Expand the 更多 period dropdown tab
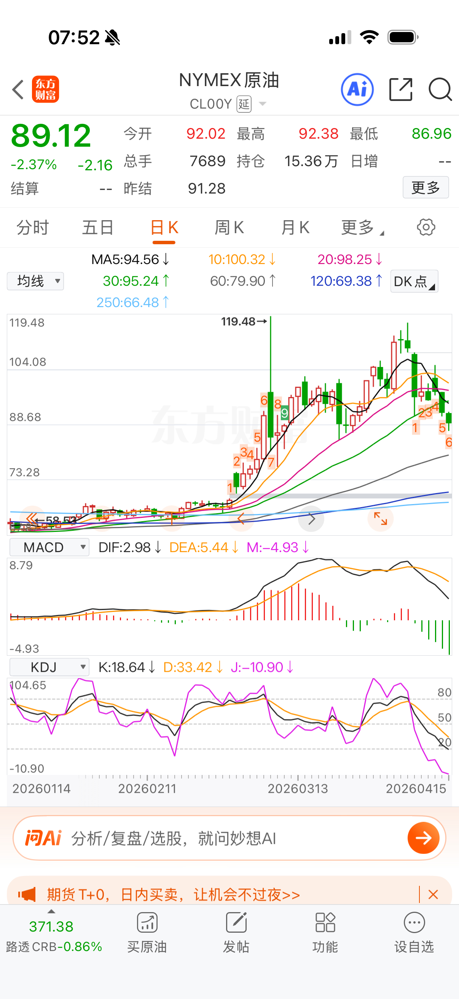The height and width of the screenshot is (999, 459). [362, 227]
